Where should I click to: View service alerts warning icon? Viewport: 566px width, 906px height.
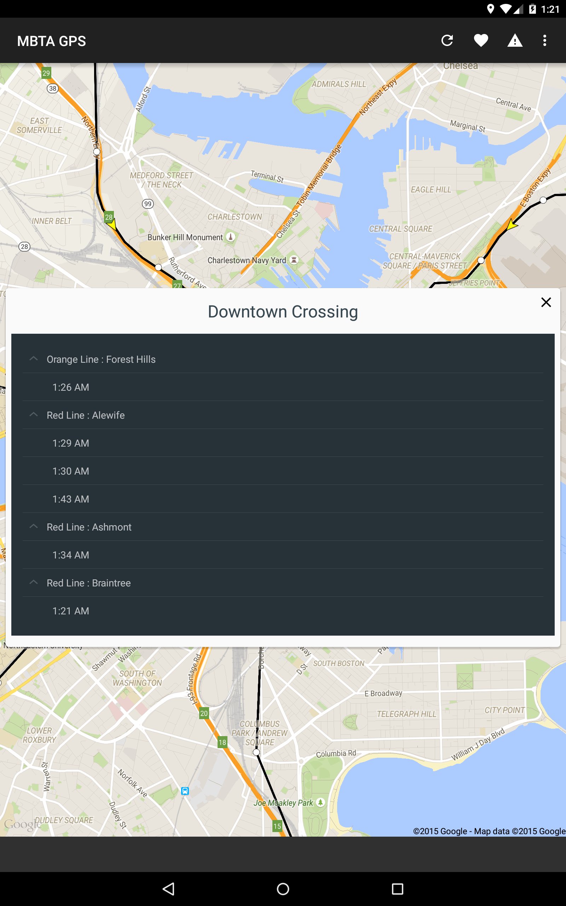tap(515, 40)
